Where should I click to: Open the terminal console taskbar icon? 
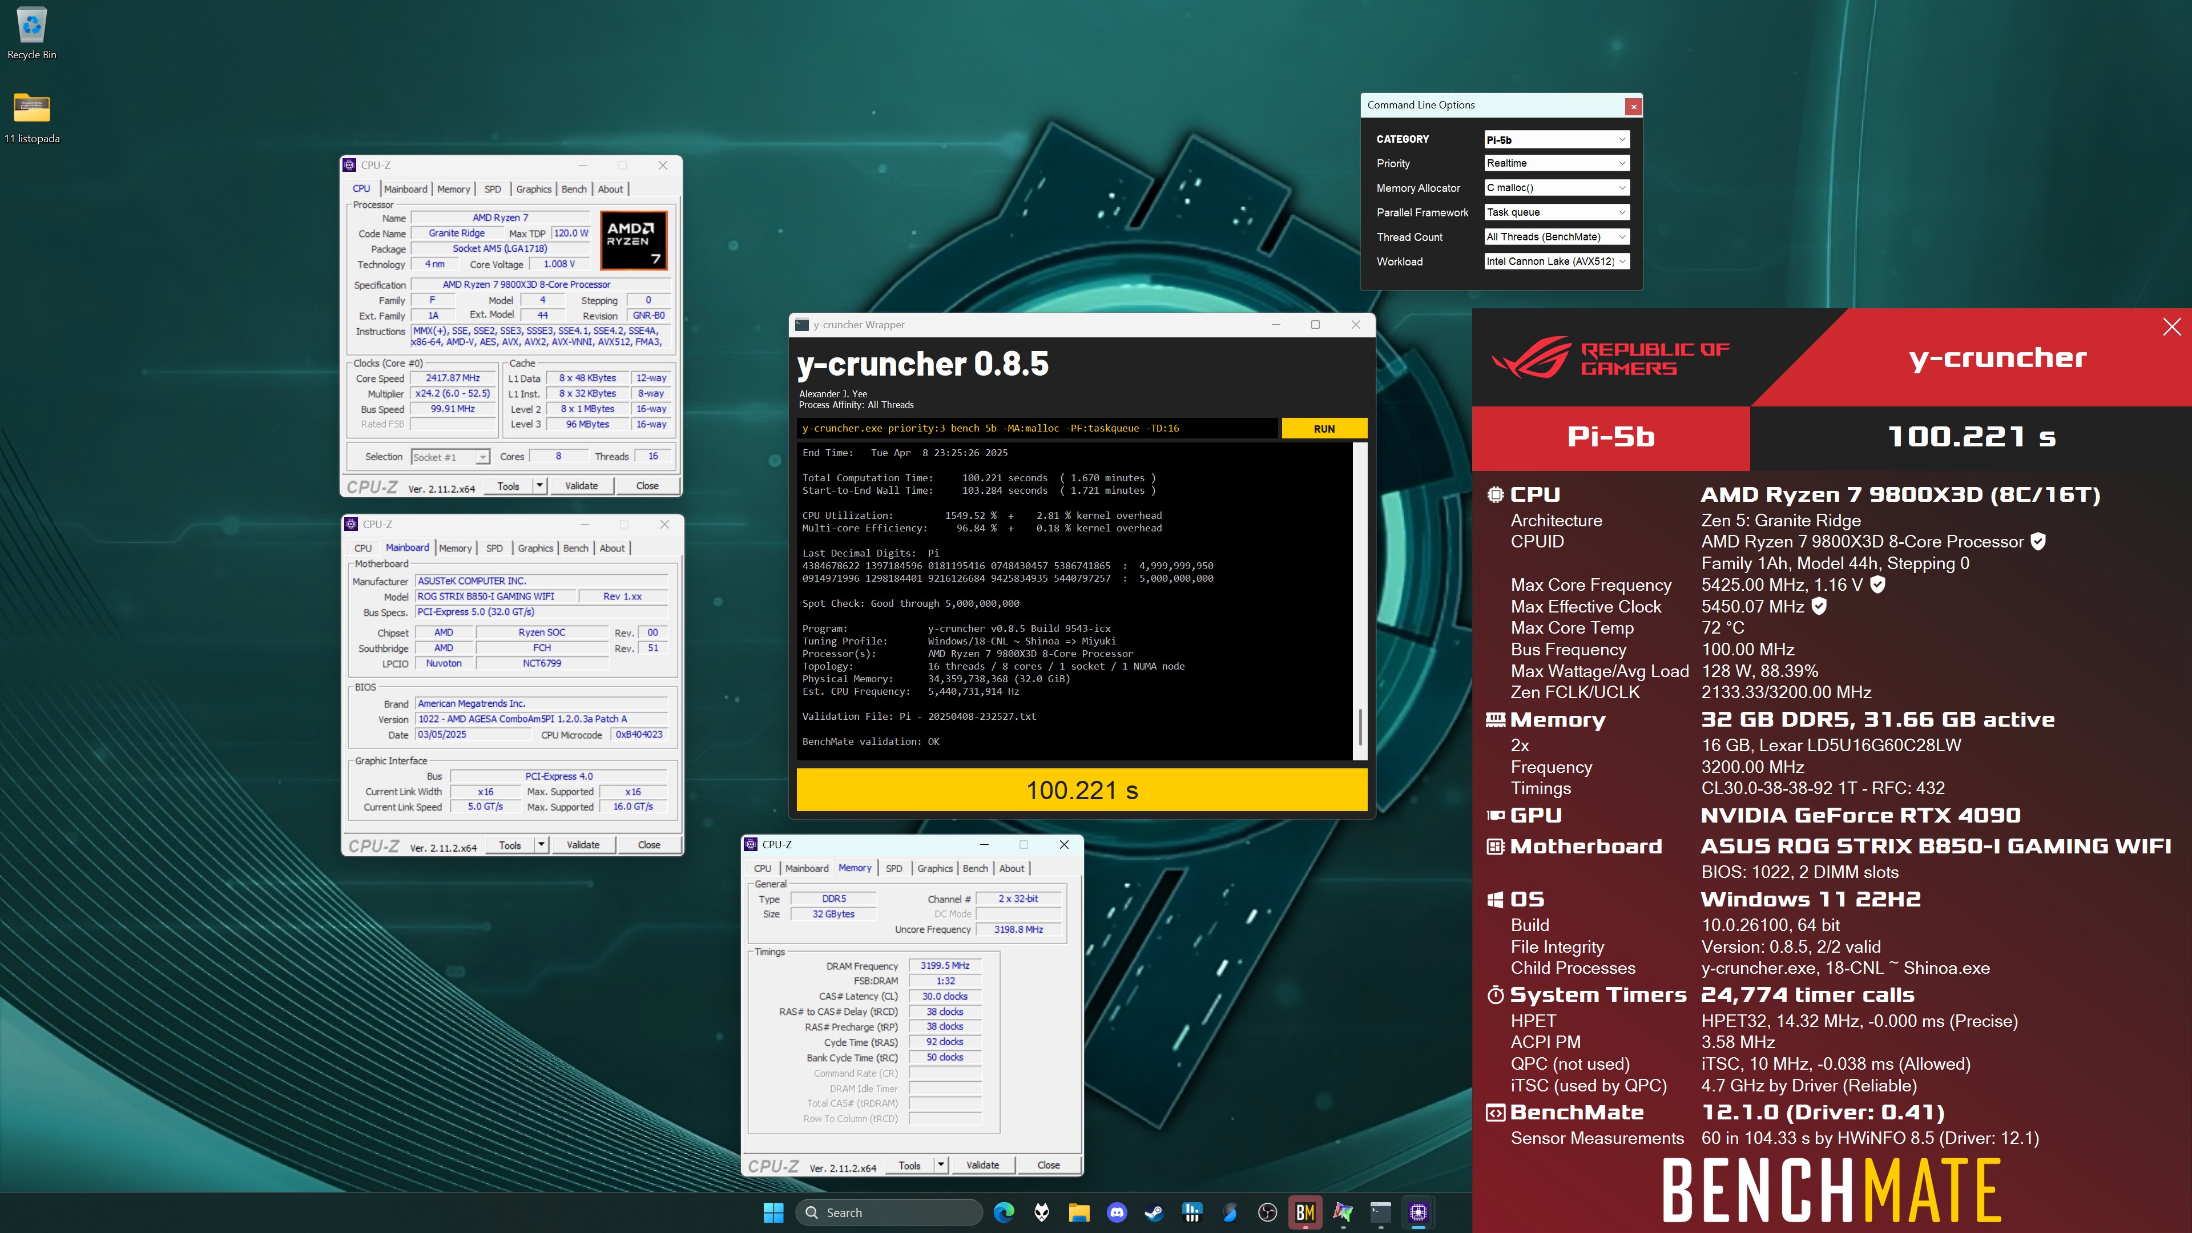click(x=1380, y=1212)
